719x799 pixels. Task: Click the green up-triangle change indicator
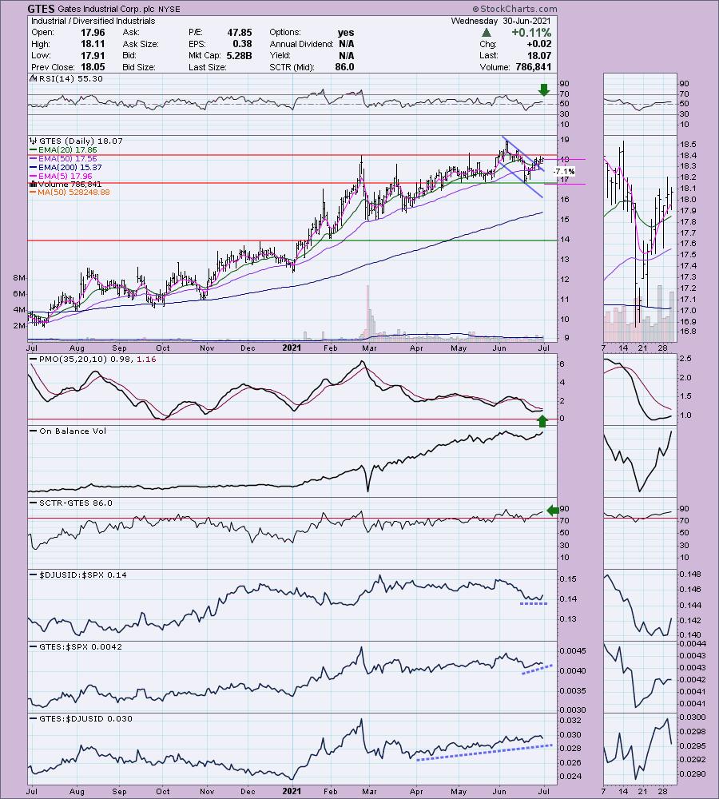point(487,32)
